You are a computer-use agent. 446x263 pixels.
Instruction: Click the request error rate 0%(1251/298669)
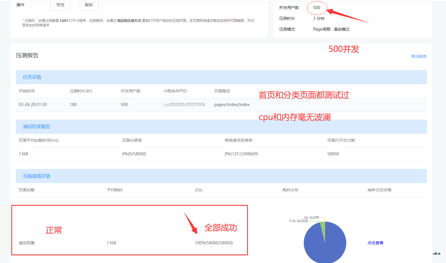(x=241, y=154)
